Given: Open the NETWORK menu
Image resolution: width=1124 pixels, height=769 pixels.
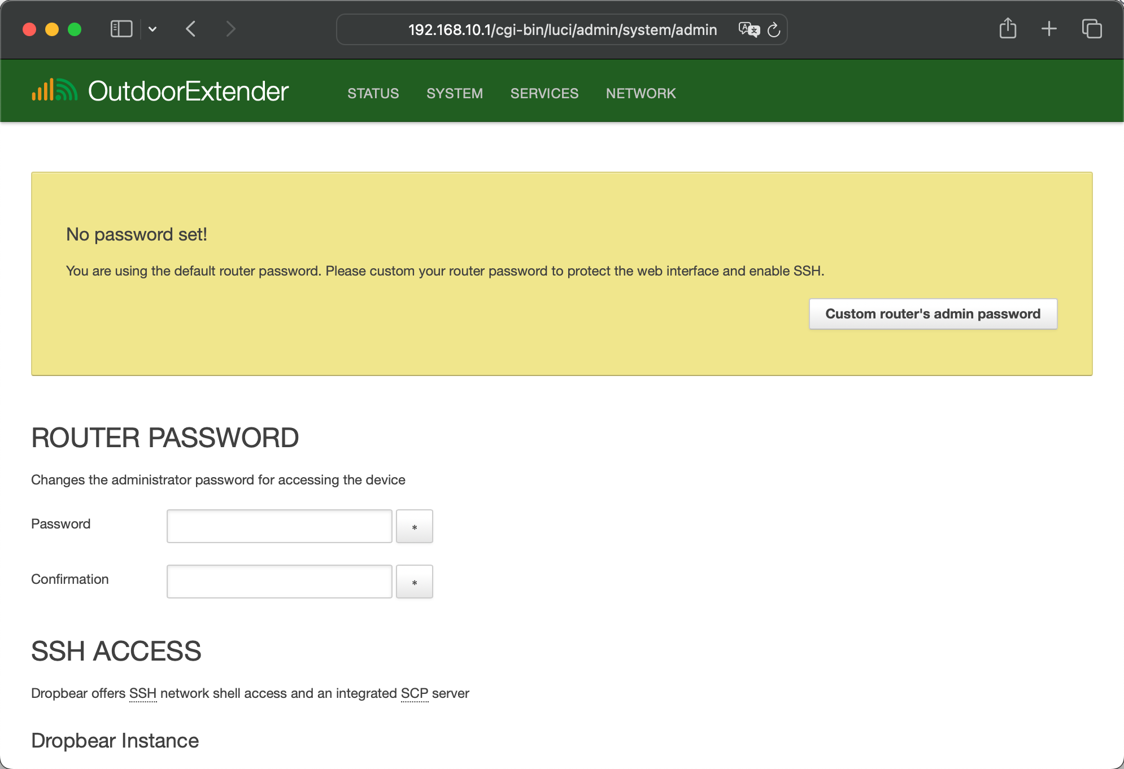Looking at the screenshot, I should (x=641, y=93).
